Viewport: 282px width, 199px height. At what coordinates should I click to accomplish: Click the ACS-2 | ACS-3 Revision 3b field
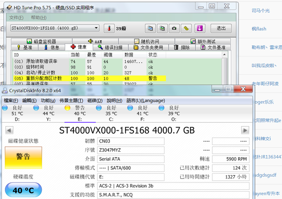coord(173,186)
